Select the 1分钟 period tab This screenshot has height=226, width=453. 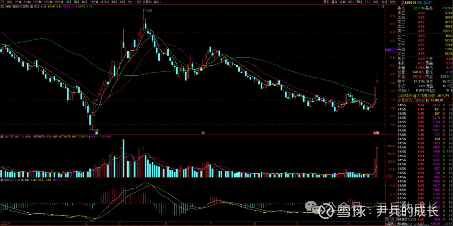point(18,2)
